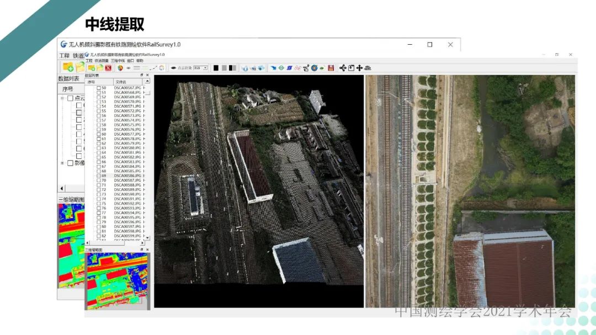Check the box for DSCA00586.JPG row 69
The height and width of the screenshot is (335, 596).
tap(99, 176)
